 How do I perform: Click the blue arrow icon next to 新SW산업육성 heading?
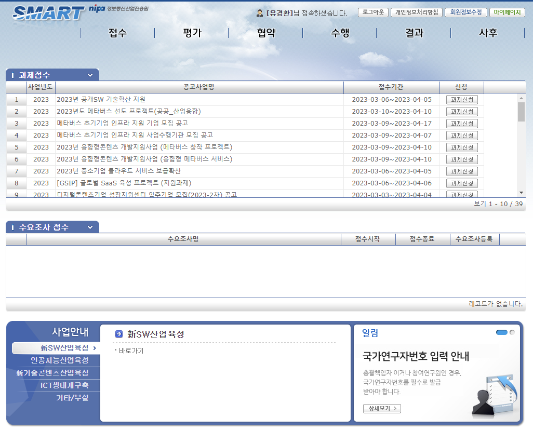pyautogui.click(x=119, y=334)
